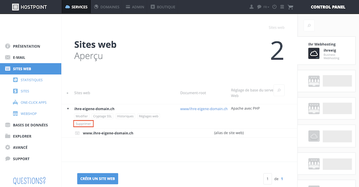Click the Questions? heading link
Screen dimensions: 359x187
(29, 181)
